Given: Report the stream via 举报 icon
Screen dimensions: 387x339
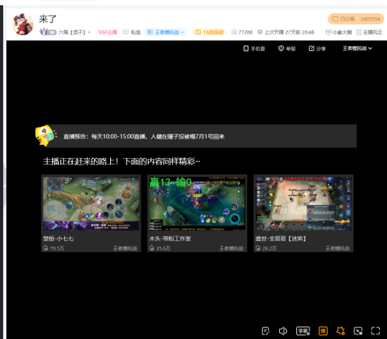Looking at the screenshot, I should click(287, 49).
